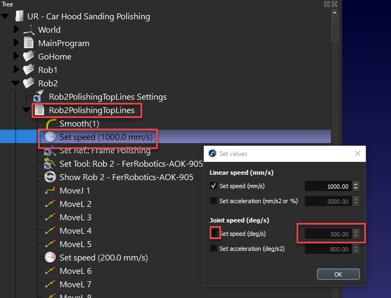Click the Set Ref. Frame Polishing icon
The height and width of the screenshot is (298, 391).
pos(49,150)
